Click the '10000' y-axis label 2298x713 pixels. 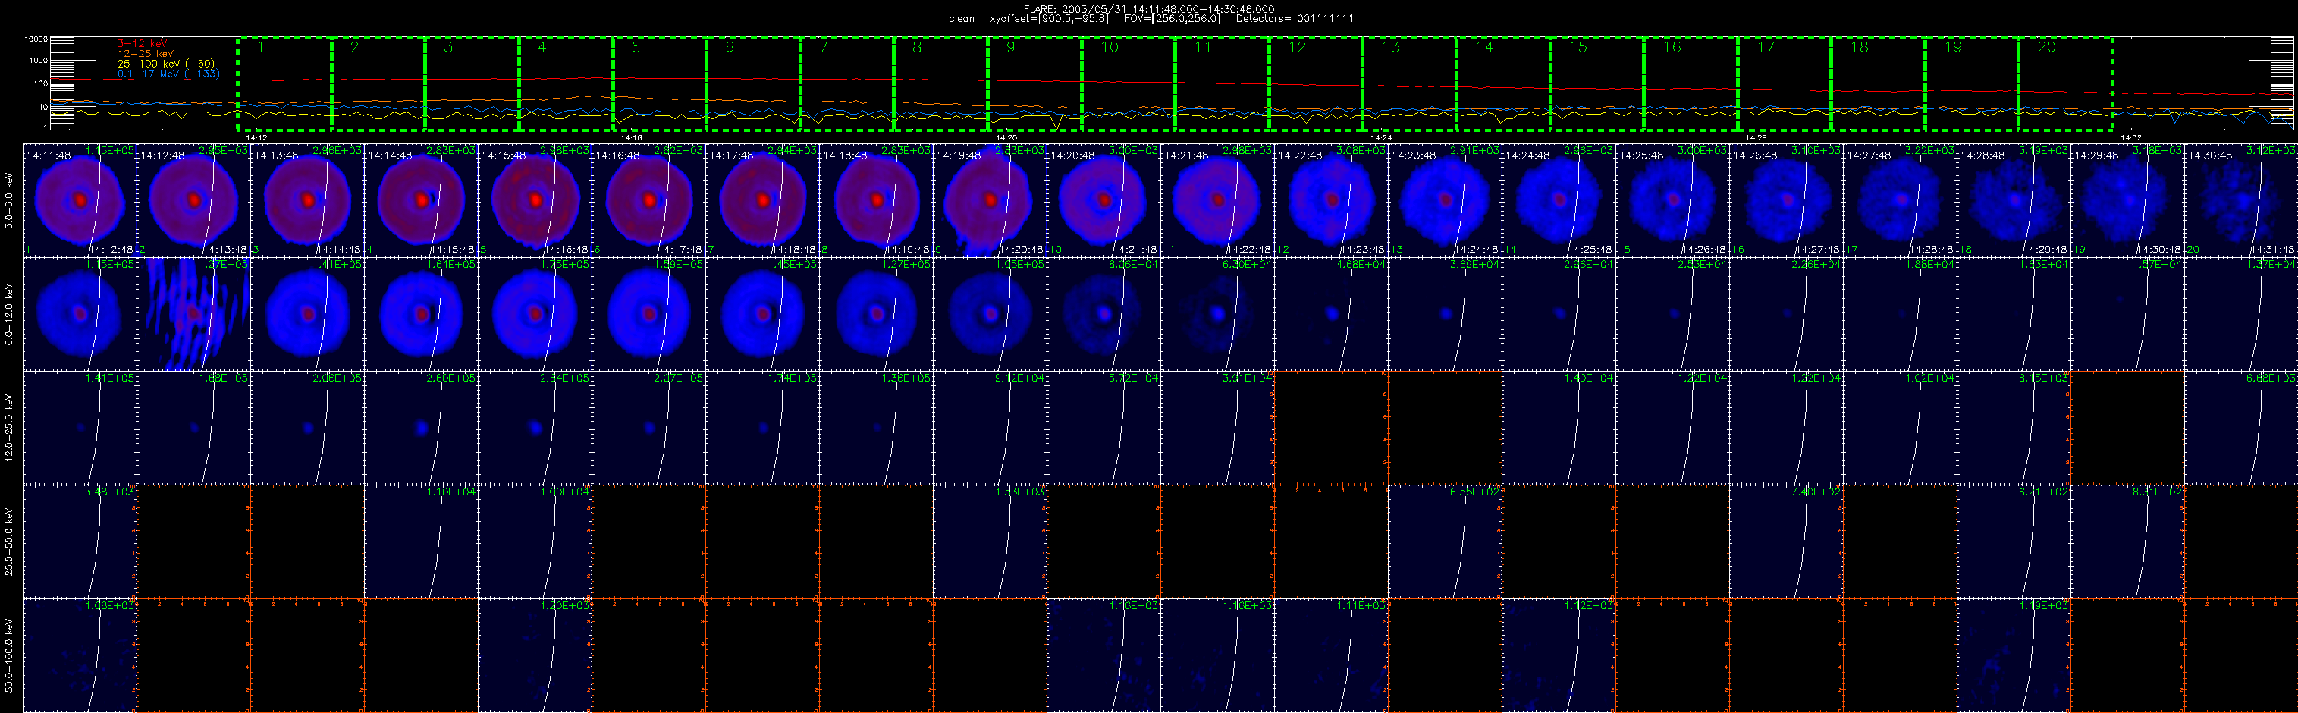point(36,39)
